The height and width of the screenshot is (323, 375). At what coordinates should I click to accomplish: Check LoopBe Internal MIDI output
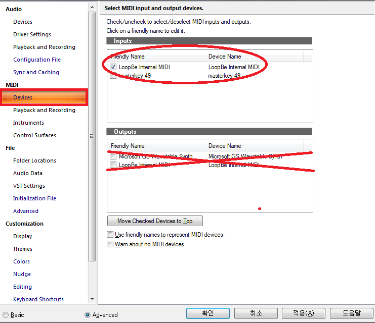click(113, 165)
